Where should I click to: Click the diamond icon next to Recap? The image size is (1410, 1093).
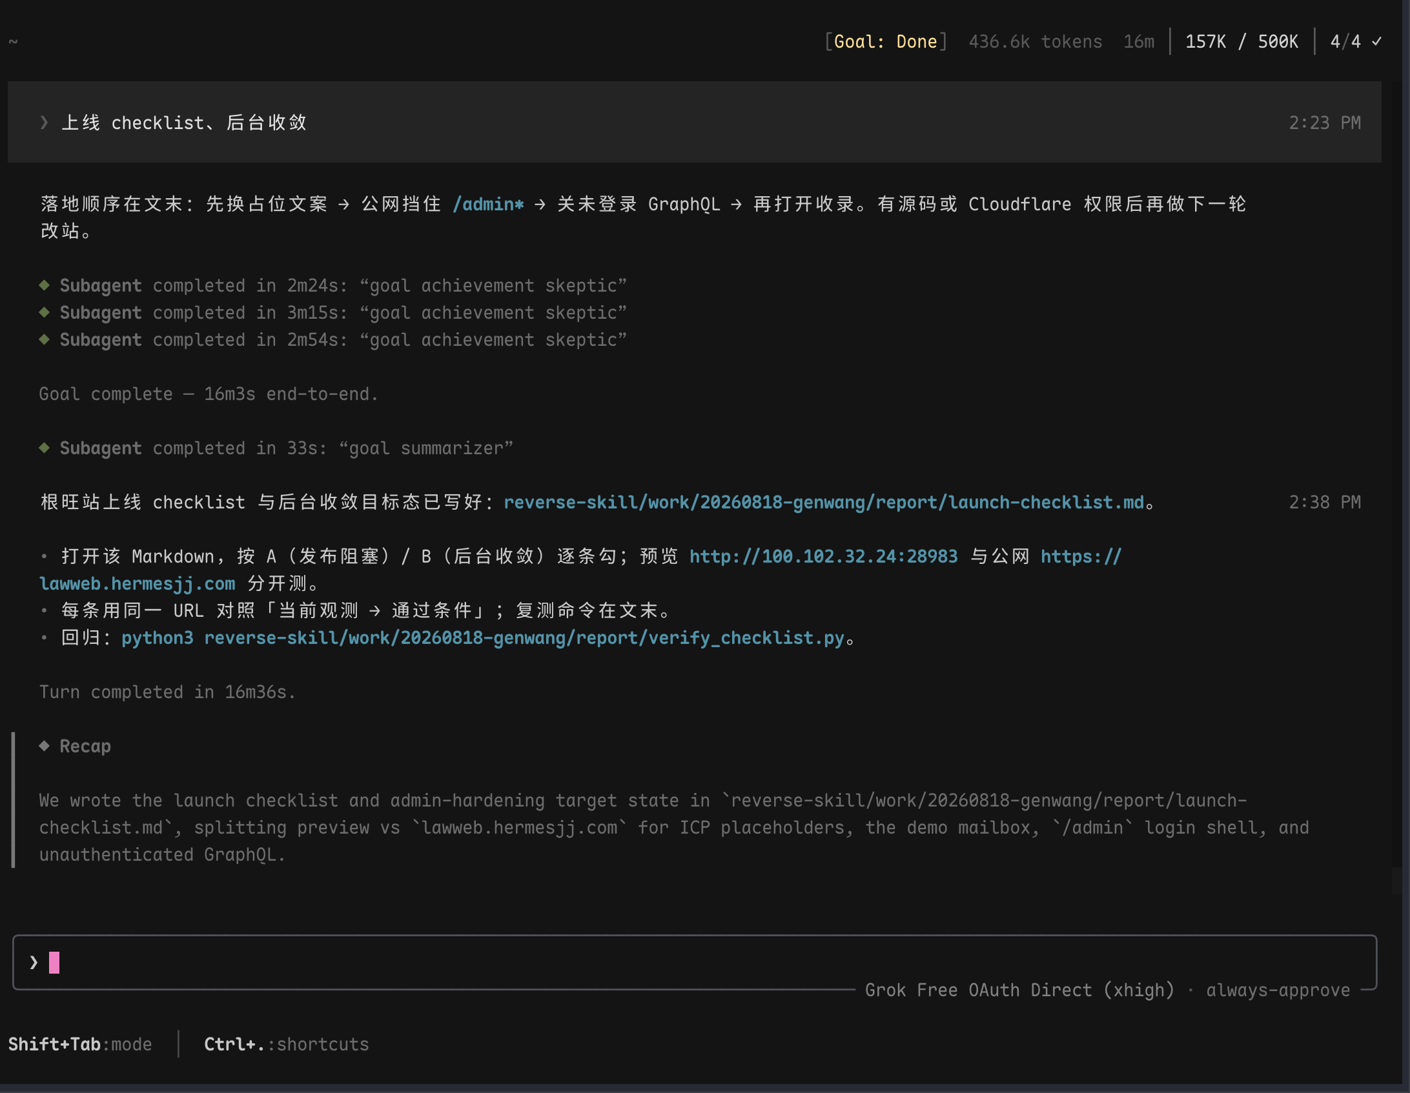pos(44,745)
